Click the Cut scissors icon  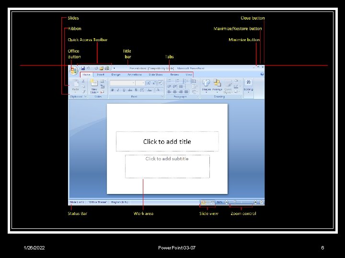tap(83, 81)
